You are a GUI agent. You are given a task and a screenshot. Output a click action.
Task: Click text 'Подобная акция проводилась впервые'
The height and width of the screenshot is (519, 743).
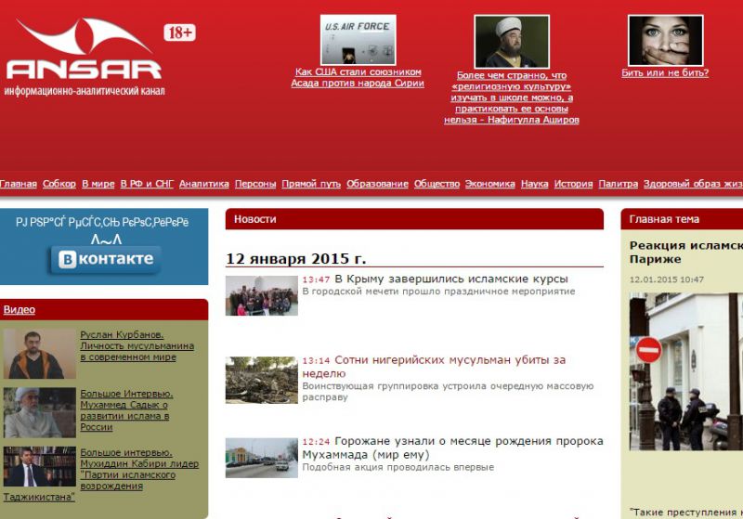[x=398, y=467]
